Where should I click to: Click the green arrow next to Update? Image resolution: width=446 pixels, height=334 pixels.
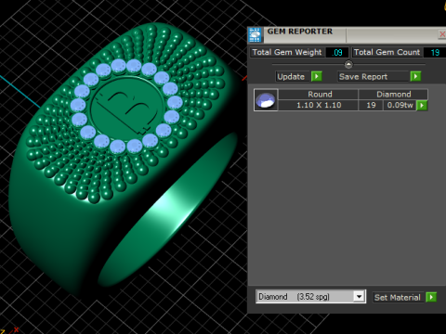[x=317, y=76]
